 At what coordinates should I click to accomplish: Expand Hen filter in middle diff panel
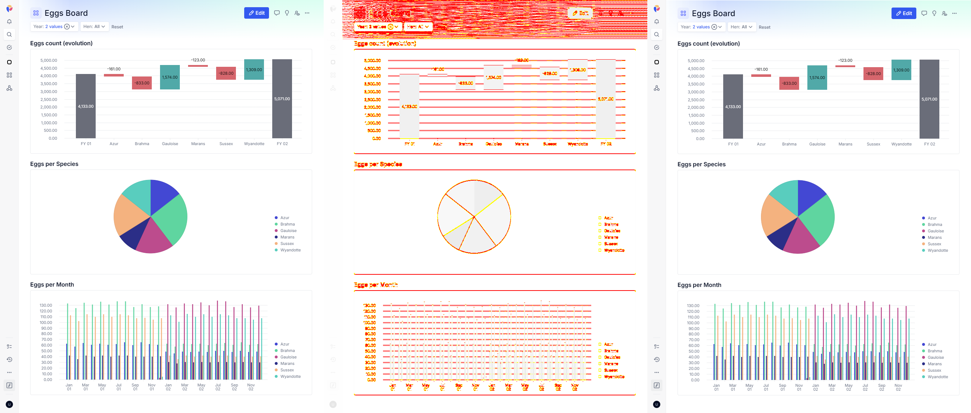(x=418, y=27)
